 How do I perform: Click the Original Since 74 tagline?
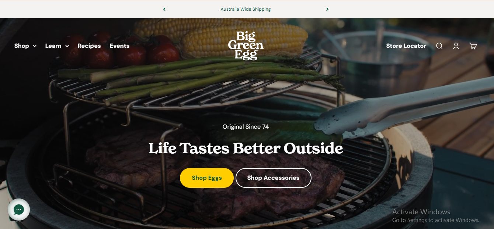[x=246, y=127]
